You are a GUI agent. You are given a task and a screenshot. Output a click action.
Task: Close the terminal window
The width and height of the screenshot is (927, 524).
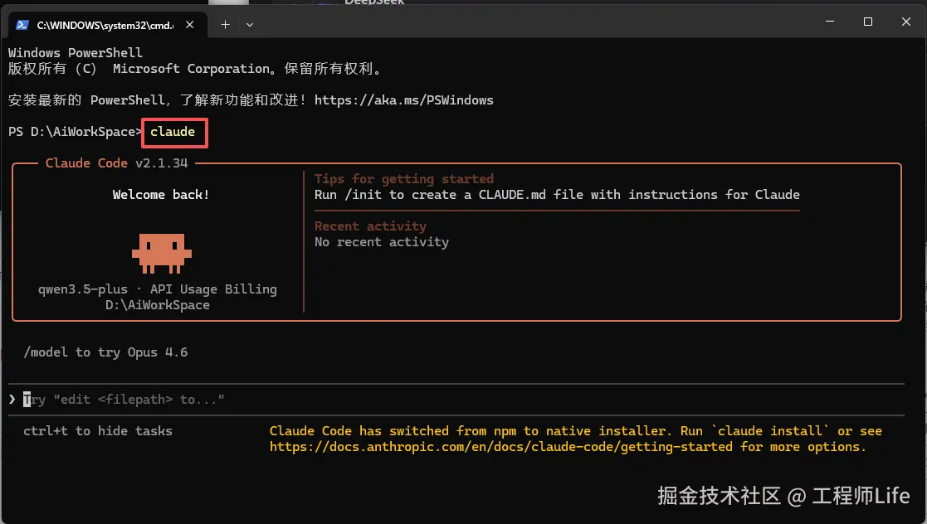pyautogui.click(x=905, y=22)
